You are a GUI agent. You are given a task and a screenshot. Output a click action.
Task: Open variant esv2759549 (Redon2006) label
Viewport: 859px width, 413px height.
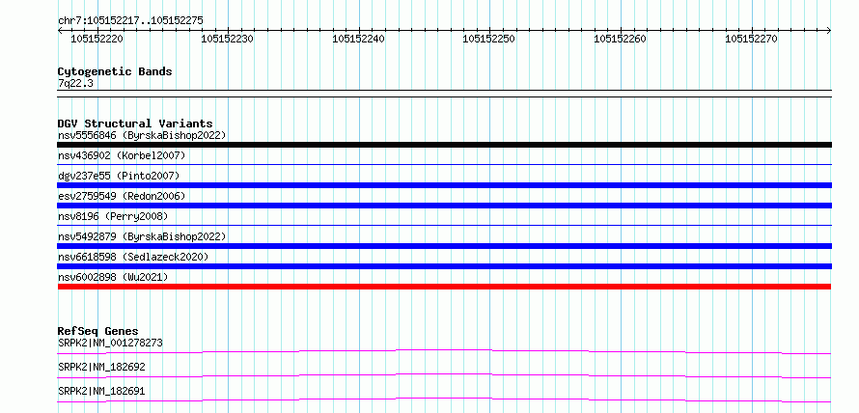click(x=122, y=196)
